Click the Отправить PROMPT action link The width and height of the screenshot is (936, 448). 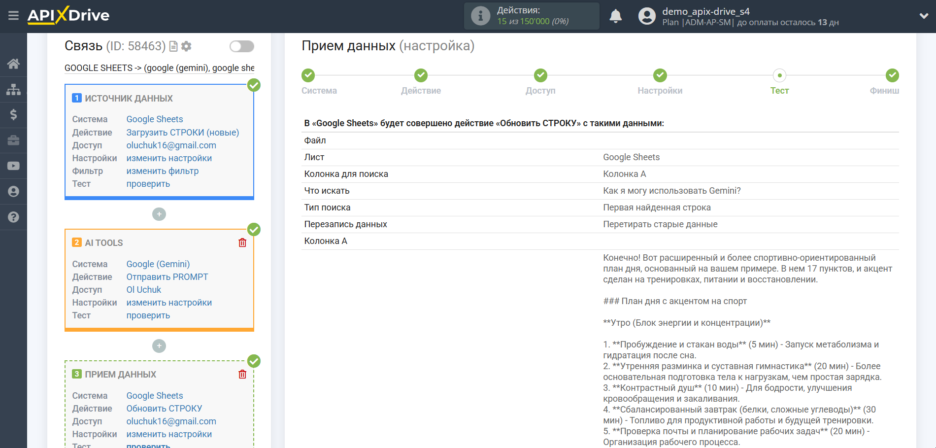[x=167, y=277]
